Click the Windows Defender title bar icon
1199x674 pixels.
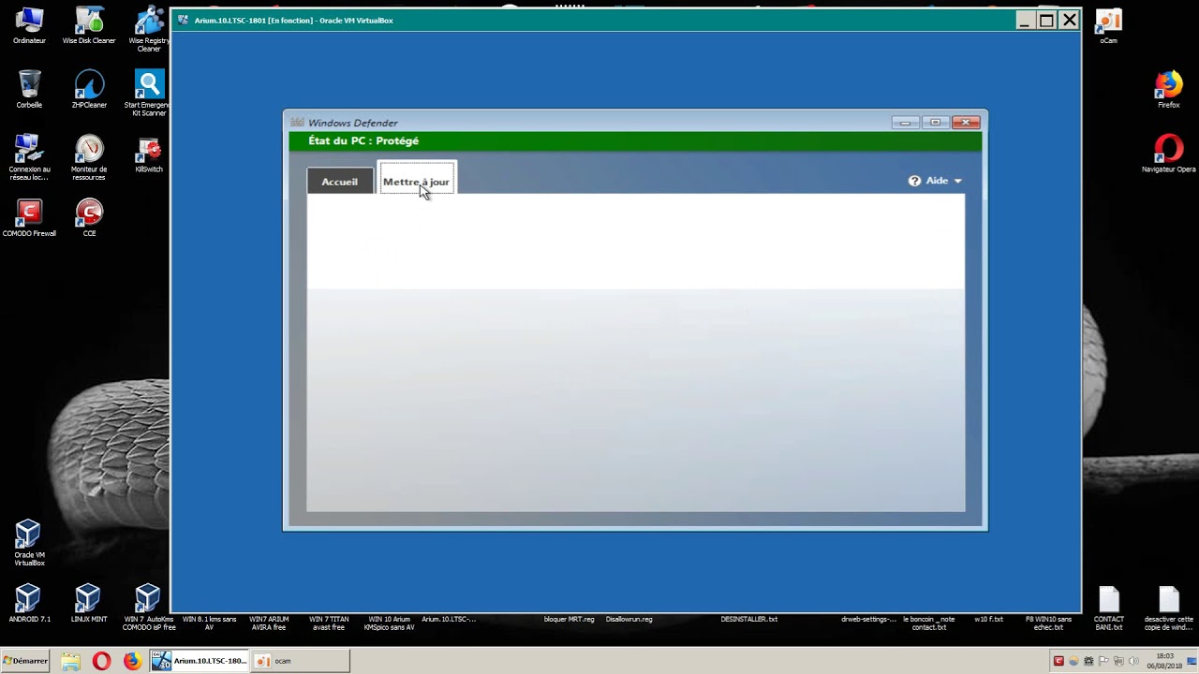tap(297, 123)
